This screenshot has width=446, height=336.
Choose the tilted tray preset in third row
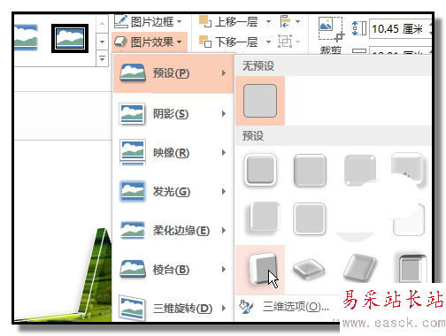click(360, 268)
